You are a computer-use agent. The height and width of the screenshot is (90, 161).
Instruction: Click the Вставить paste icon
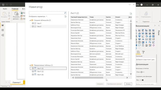[x=4, y=14]
